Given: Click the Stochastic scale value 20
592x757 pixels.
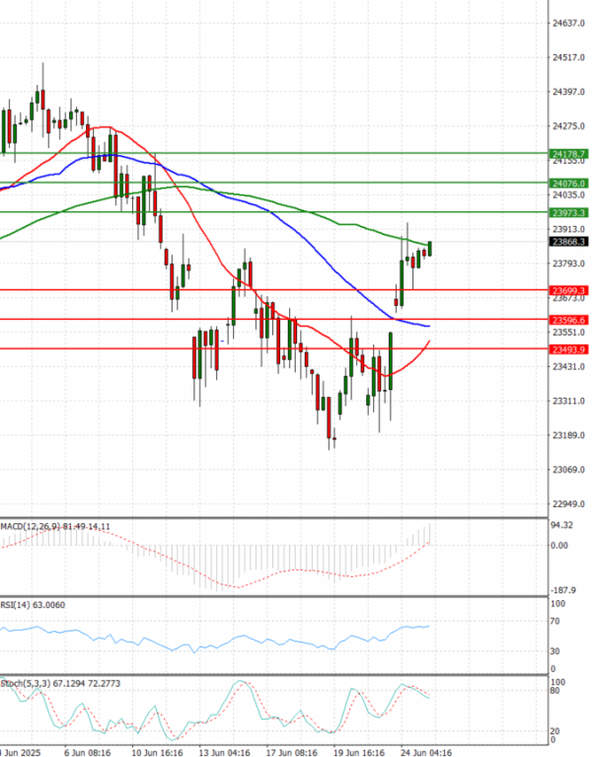Looking at the screenshot, I should [555, 732].
